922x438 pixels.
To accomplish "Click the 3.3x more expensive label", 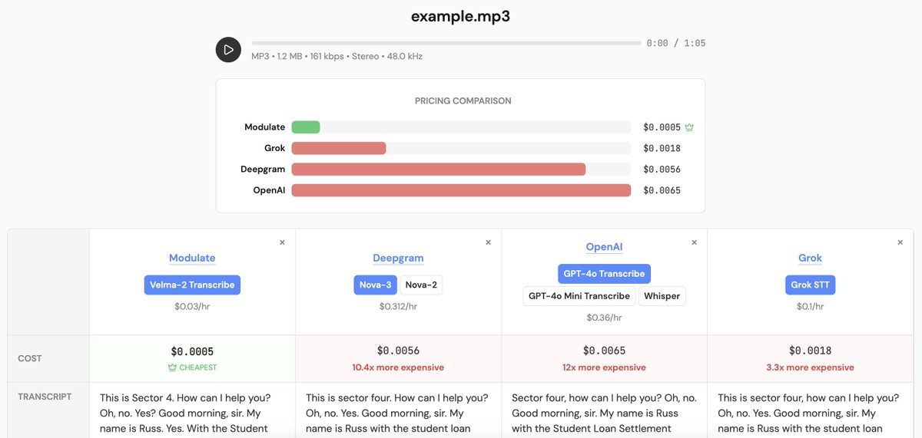I will tap(810, 367).
